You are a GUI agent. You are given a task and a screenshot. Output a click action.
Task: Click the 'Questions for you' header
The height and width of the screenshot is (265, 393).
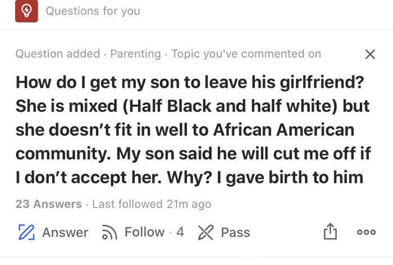pyautogui.click(x=93, y=11)
